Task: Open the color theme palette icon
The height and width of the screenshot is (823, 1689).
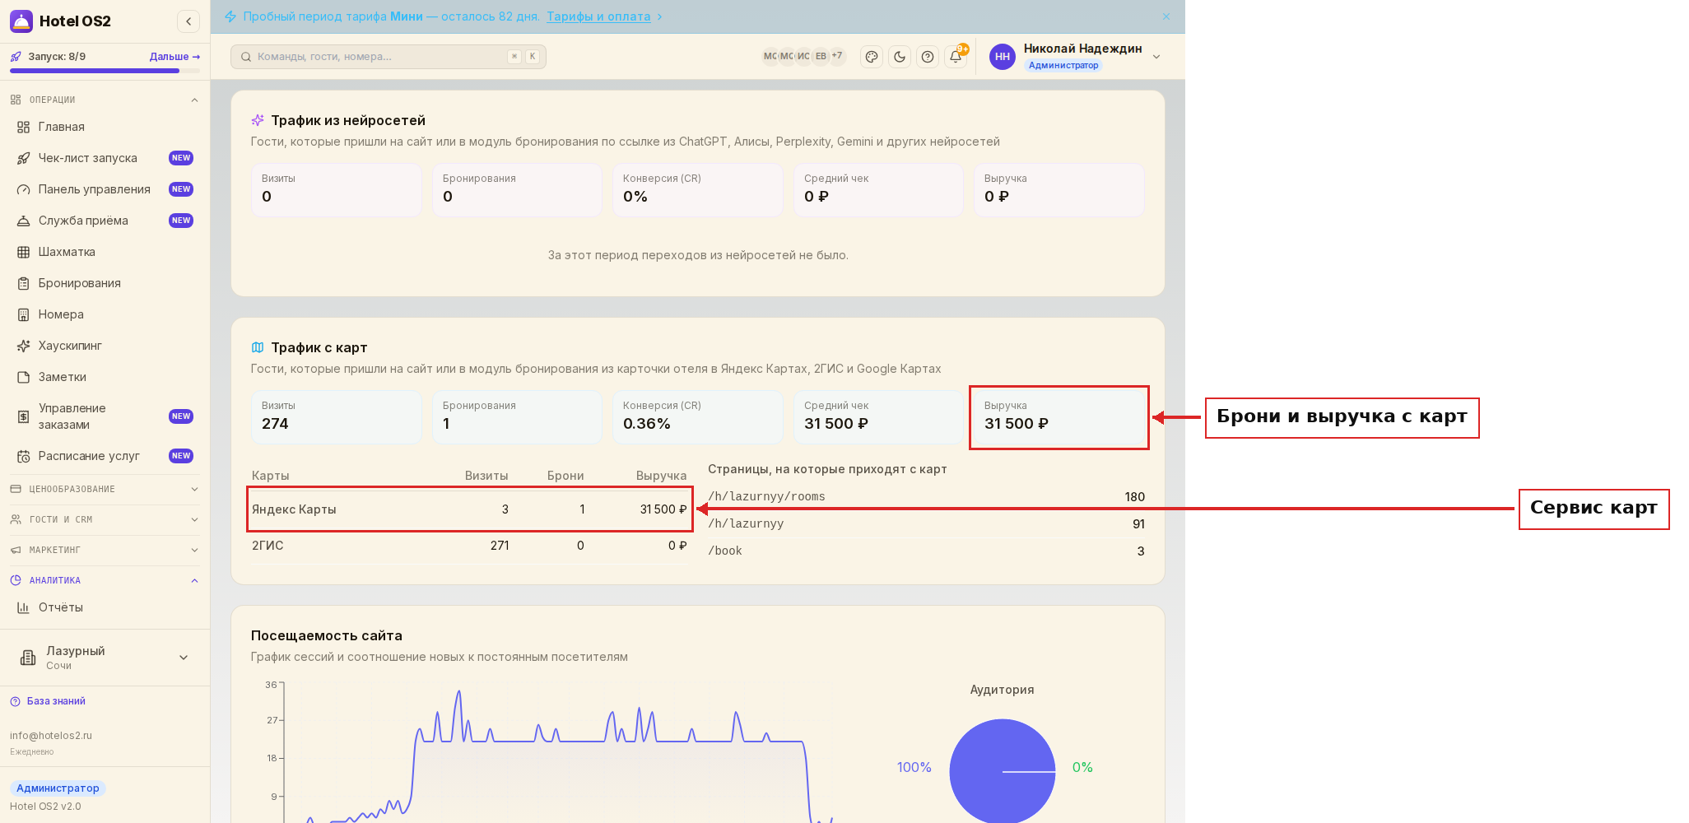Action: click(872, 57)
